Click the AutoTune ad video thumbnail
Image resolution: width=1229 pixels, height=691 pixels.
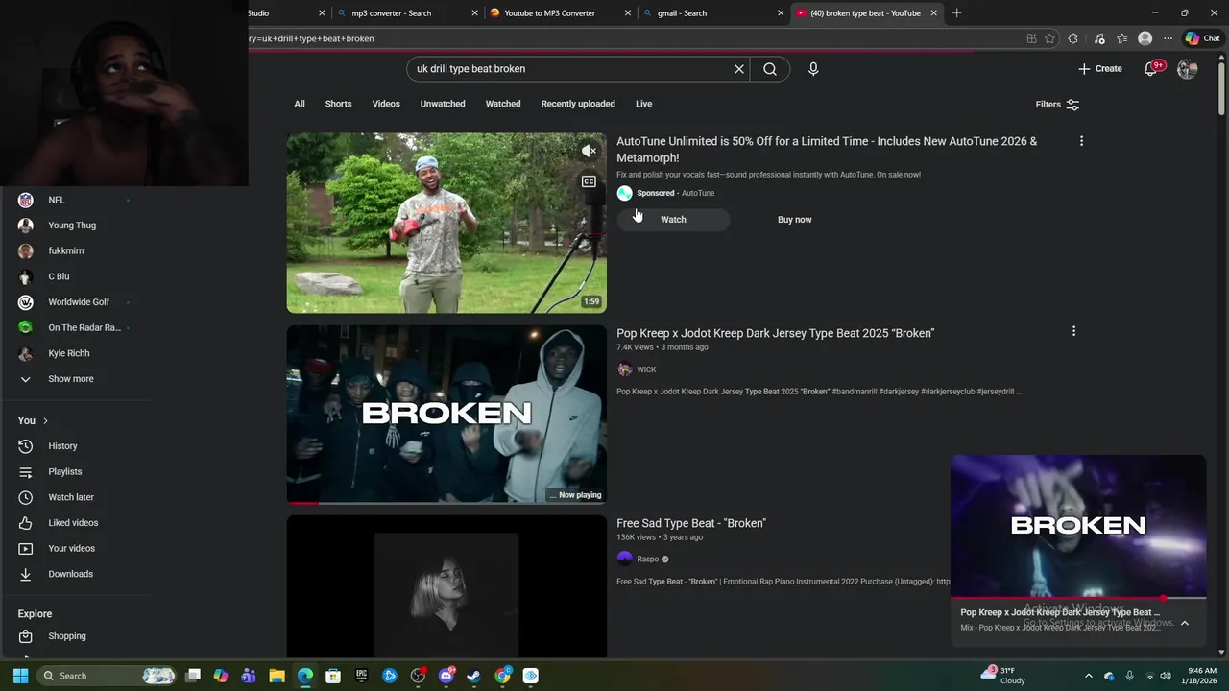point(446,223)
